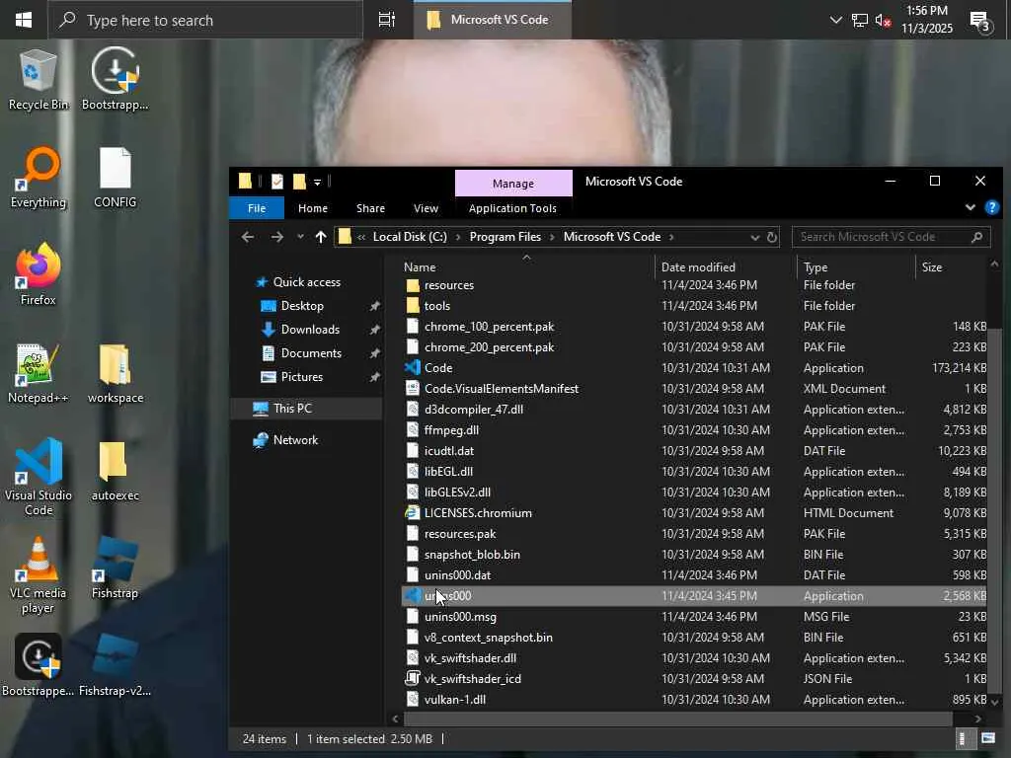Unpin Desktop from Quick access
Viewport: 1011px width, 758px height.
374,306
